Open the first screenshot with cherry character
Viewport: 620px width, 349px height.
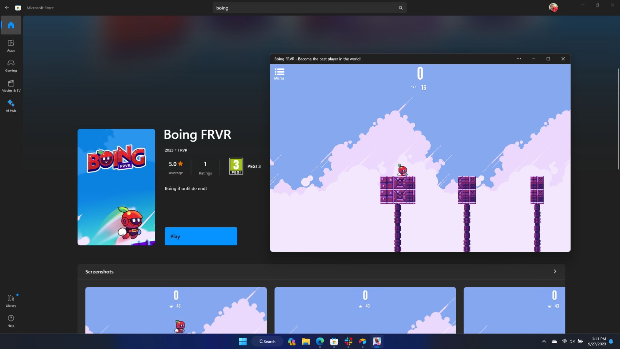176,310
